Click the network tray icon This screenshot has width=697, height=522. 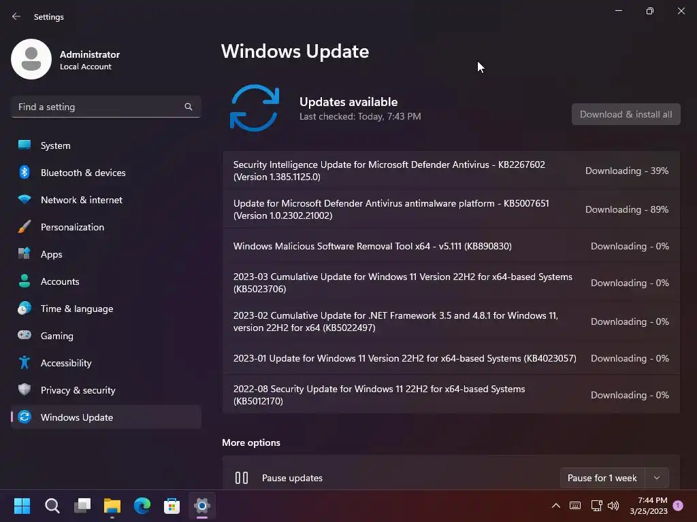tap(596, 506)
